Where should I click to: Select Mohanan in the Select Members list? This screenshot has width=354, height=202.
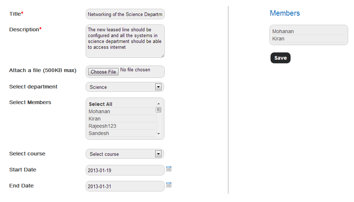(100, 111)
